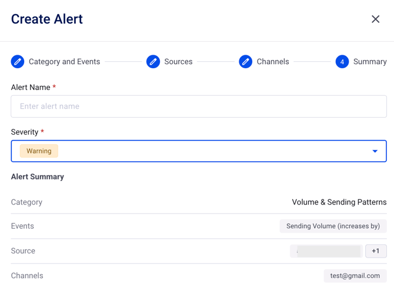Click the Category and Events pencil icon
Viewport: 394px width, 304px height.
click(x=18, y=61)
